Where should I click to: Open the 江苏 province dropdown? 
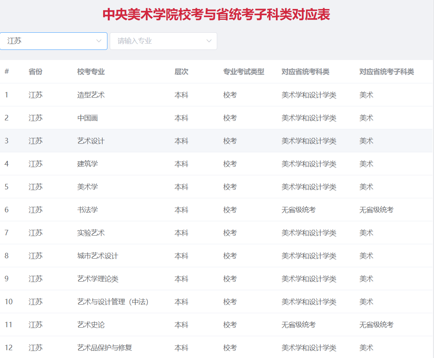pyautogui.click(x=54, y=41)
